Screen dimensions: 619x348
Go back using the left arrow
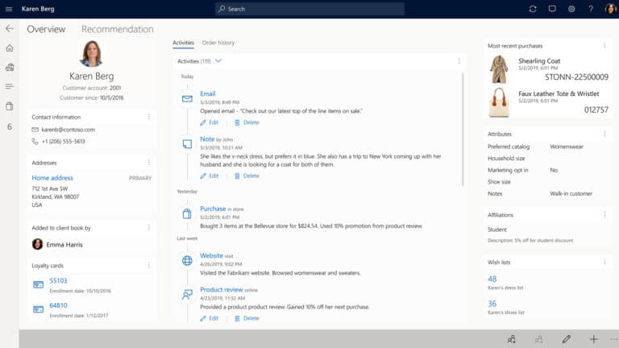tap(10, 28)
